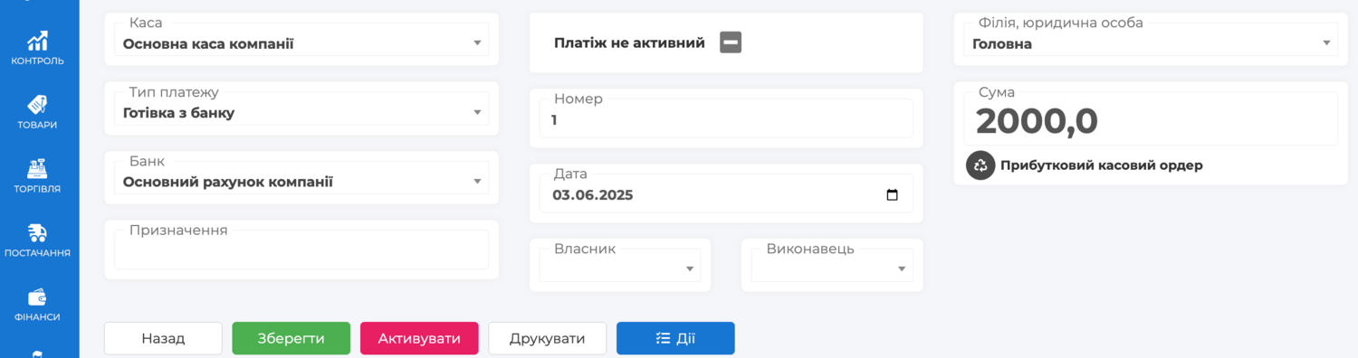This screenshot has height=358, width=1358.
Task: Click the list icon on Дії button
Action: tap(663, 338)
